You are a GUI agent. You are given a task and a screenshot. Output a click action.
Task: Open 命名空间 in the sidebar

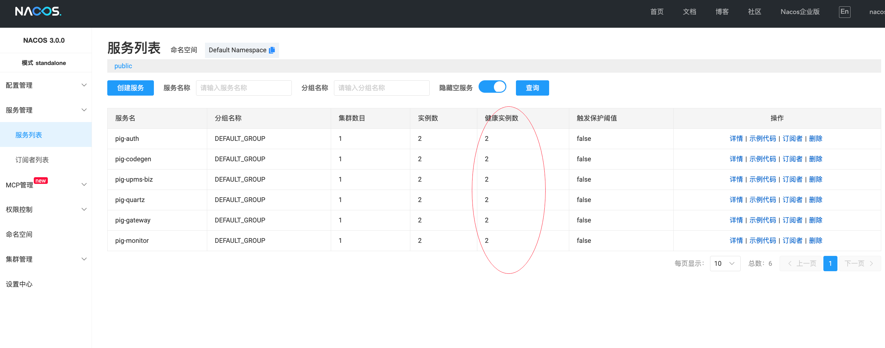(x=19, y=234)
